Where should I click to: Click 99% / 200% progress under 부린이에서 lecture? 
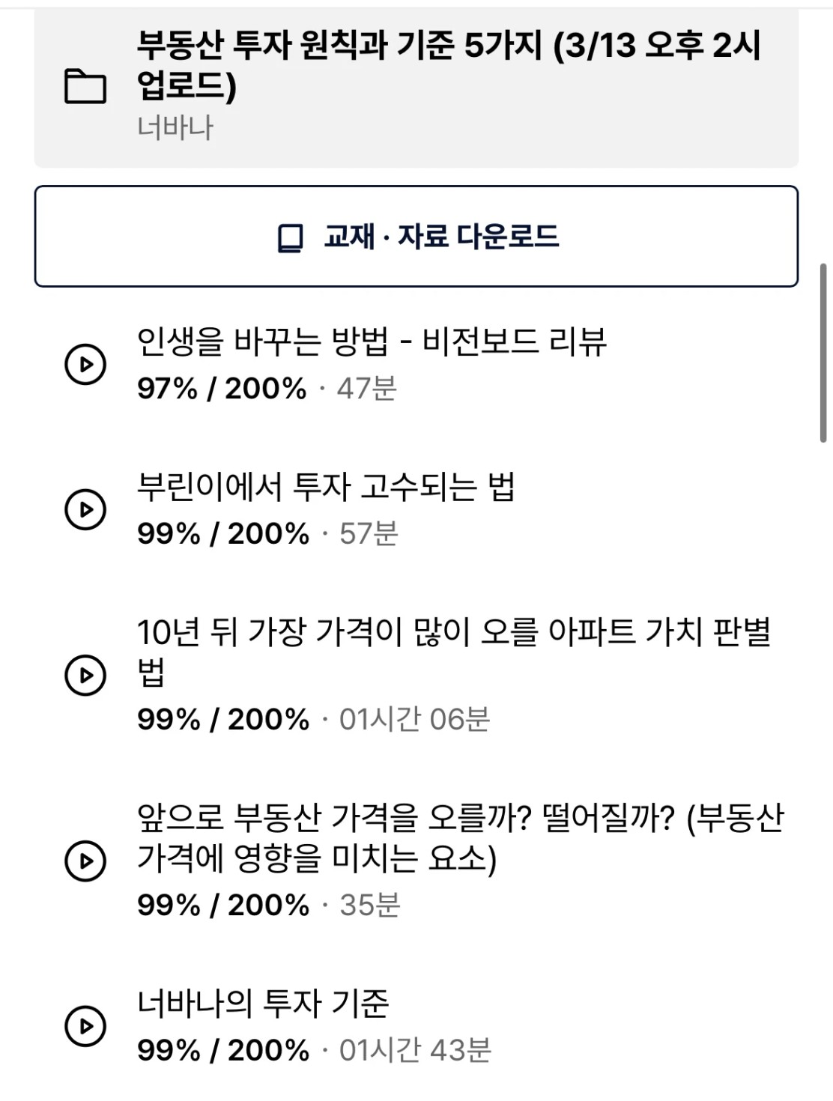click(x=223, y=534)
